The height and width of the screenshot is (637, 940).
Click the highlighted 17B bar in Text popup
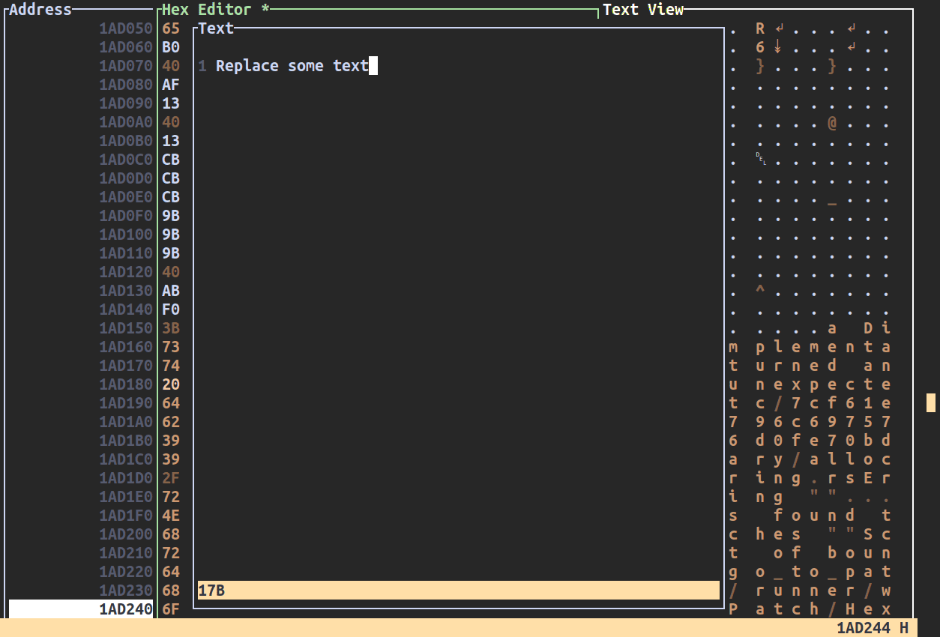click(x=457, y=591)
